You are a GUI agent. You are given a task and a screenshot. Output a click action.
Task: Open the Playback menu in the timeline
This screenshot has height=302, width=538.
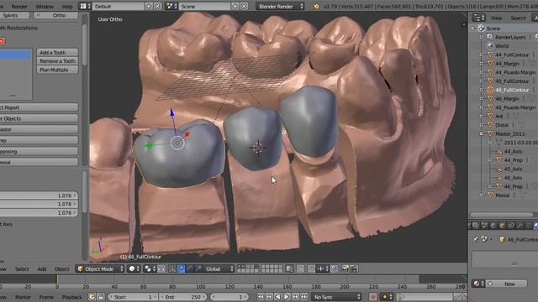71,297
